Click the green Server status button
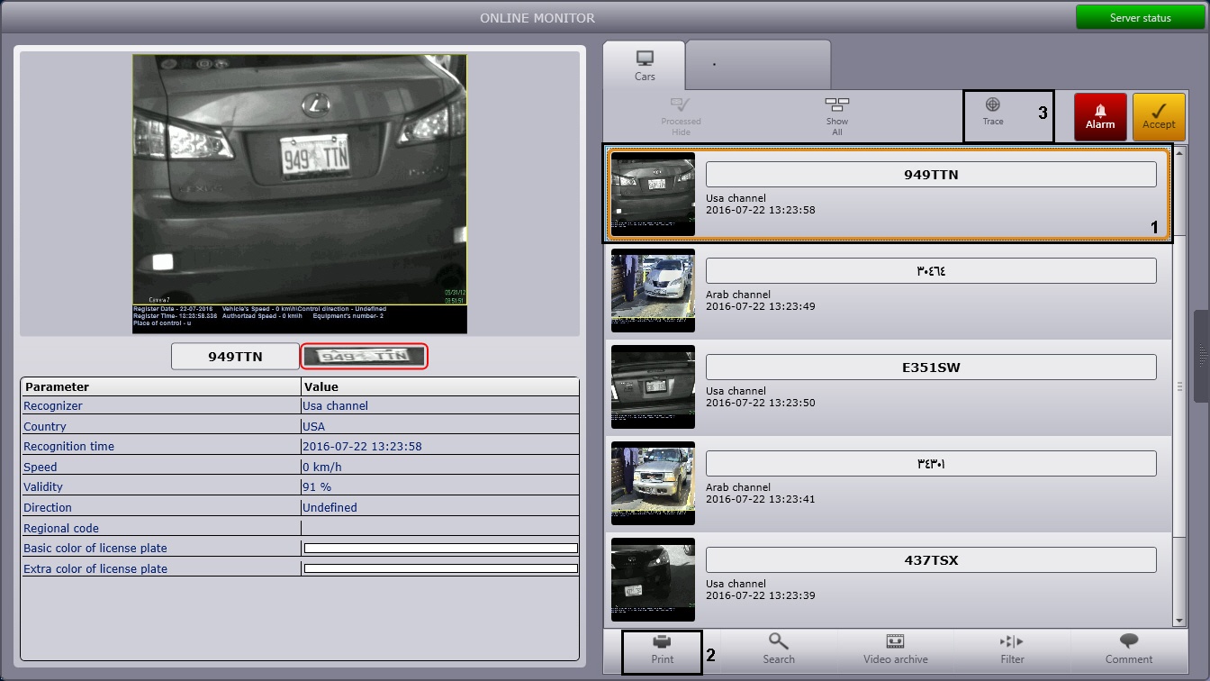This screenshot has height=681, width=1210. point(1140,17)
